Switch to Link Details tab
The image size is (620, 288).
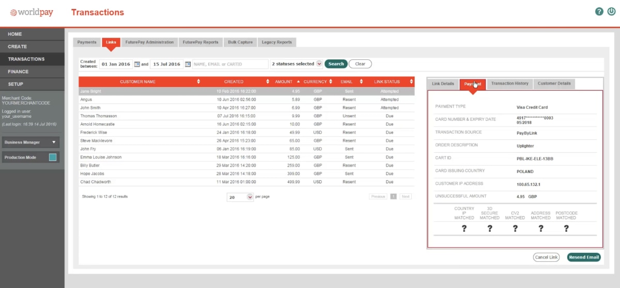pos(443,84)
